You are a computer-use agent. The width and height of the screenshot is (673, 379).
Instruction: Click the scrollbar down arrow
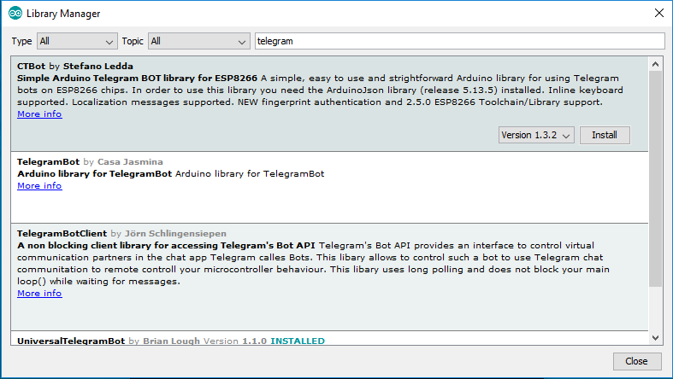coord(655,337)
